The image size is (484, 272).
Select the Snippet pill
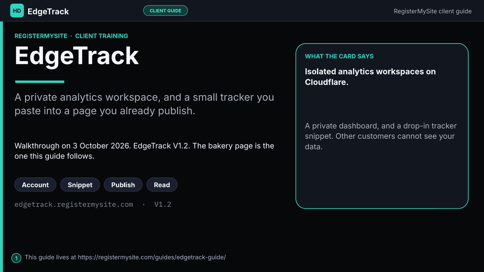(x=80, y=185)
